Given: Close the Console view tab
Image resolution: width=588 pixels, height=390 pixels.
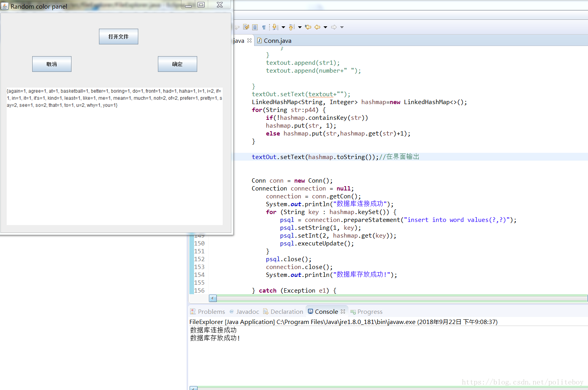Looking at the screenshot, I should pyautogui.click(x=343, y=311).
